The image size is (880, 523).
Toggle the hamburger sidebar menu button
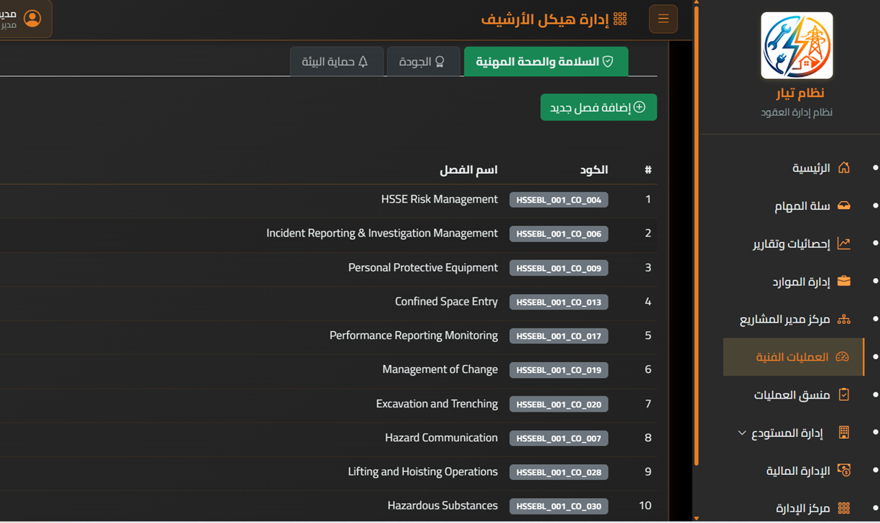click(x=663, y=19)
